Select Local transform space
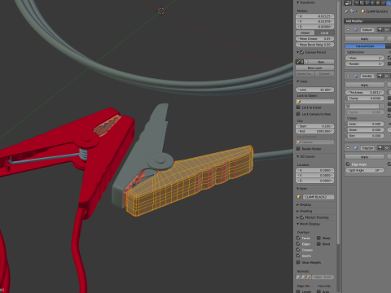391x293 pixels. (324, 33)
